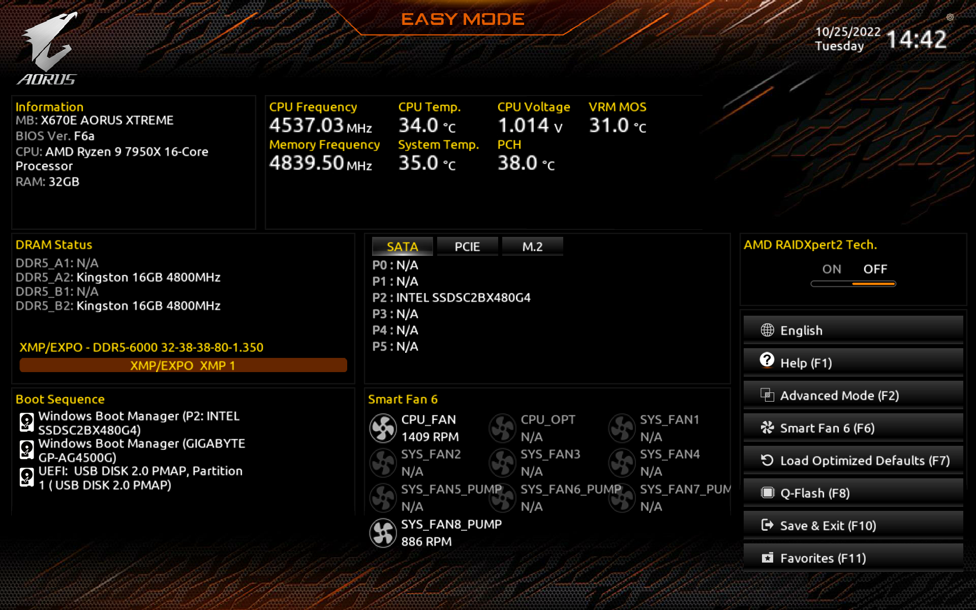
Task: Switch storage view to PCIE tab
Action: click(x=467, y=247)
